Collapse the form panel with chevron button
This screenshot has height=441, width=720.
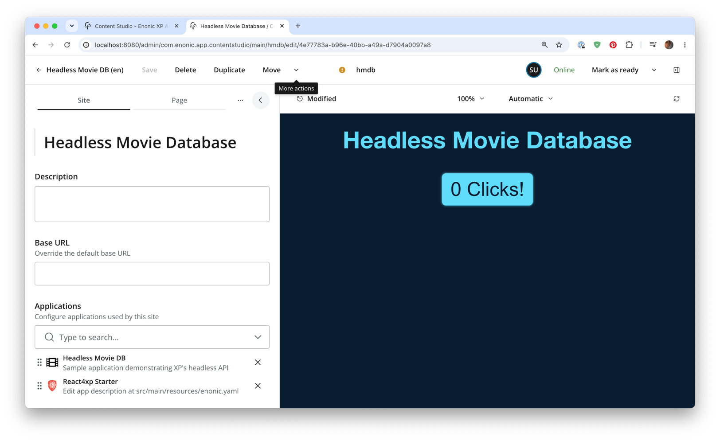260,100
